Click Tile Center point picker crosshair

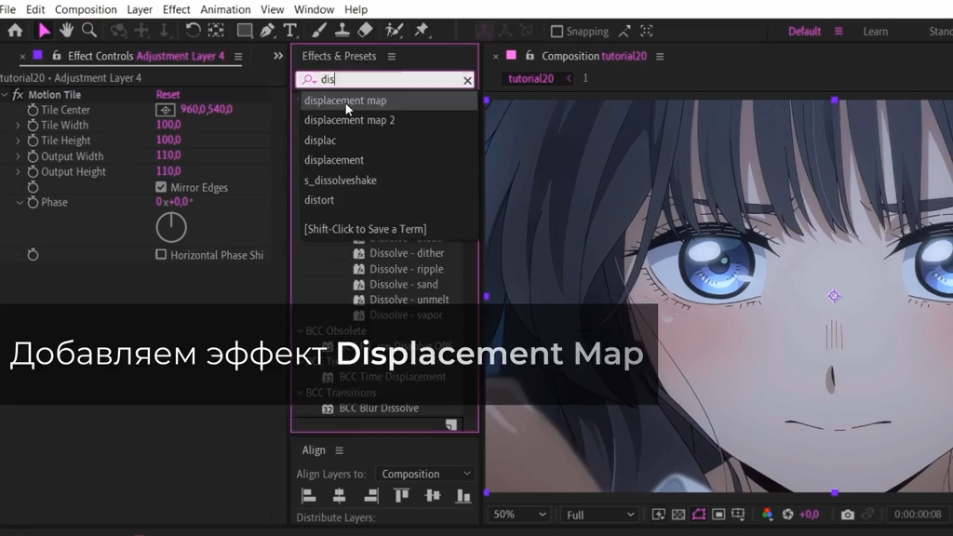[x=166, y=110]
